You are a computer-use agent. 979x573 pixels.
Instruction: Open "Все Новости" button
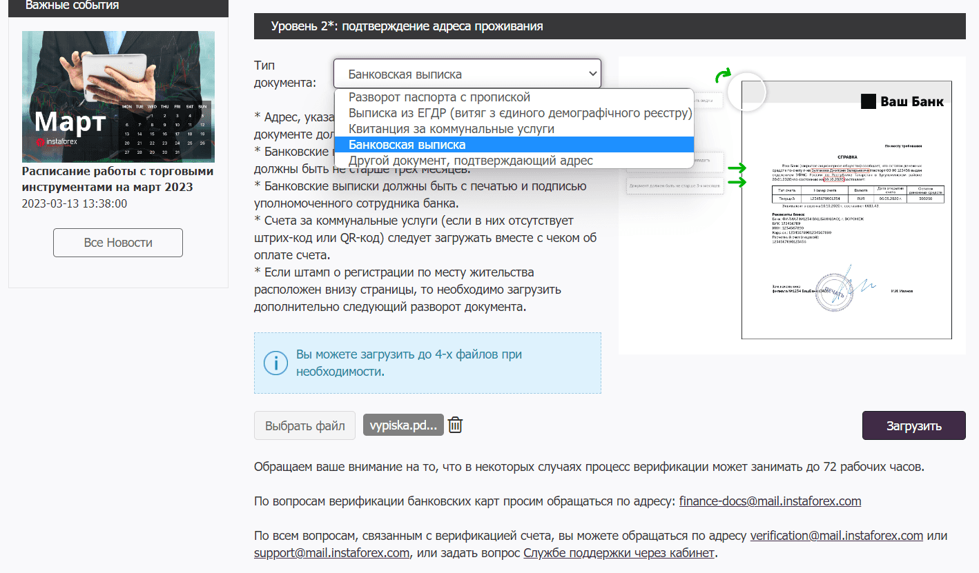click(118, 243)
